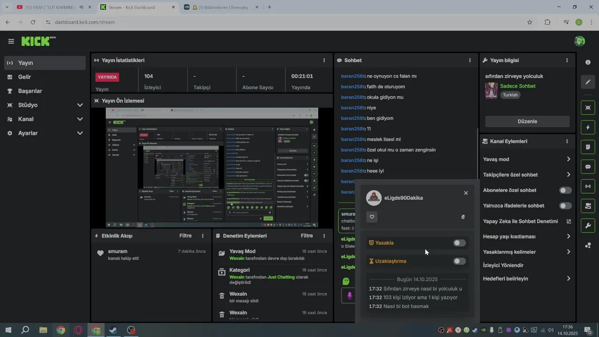Open Kanal Eylemleri three-dot options
Viewport: 599px width, 337px height.
[567, 141]
